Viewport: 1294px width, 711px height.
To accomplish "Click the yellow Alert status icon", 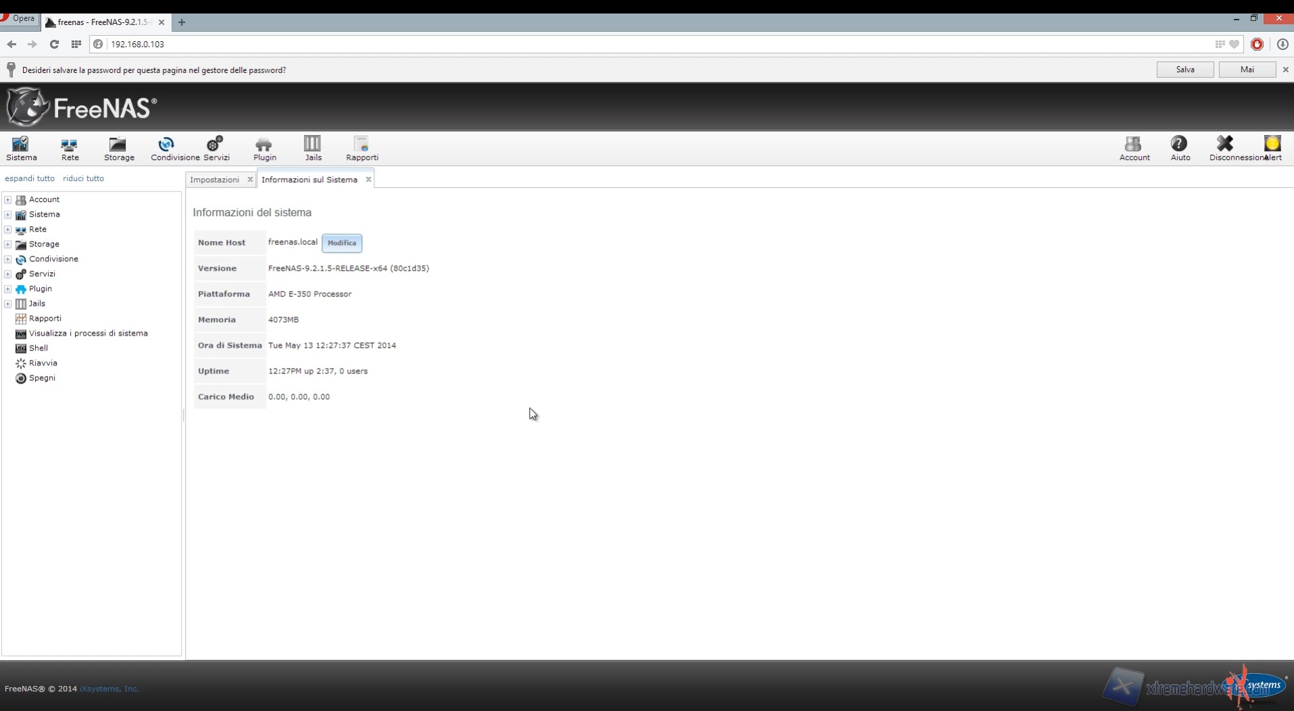I will coord(1272,147).
